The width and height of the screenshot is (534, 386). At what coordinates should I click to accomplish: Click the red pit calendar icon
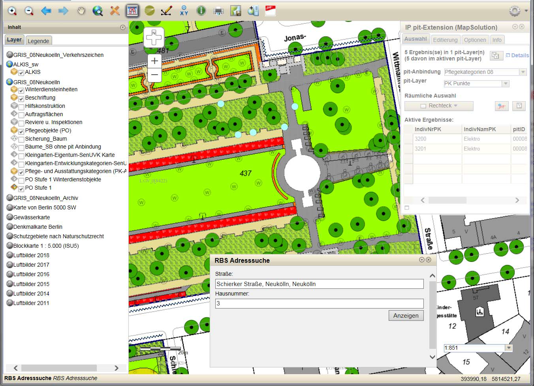(x=271, y=11)
